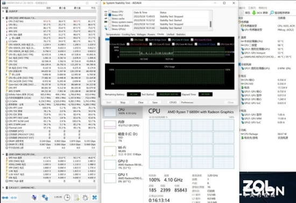Click the SAMSUNG drive temperature row icon
The width and height of the screenshot is (296, 203).
click(x=242, y=57)
